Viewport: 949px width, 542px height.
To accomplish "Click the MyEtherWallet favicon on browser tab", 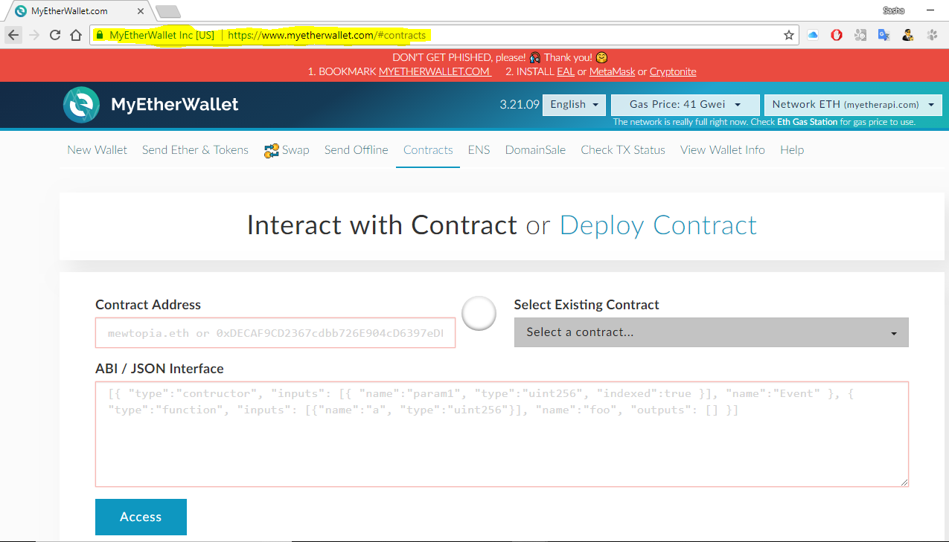I will click(x=20, y=11).
